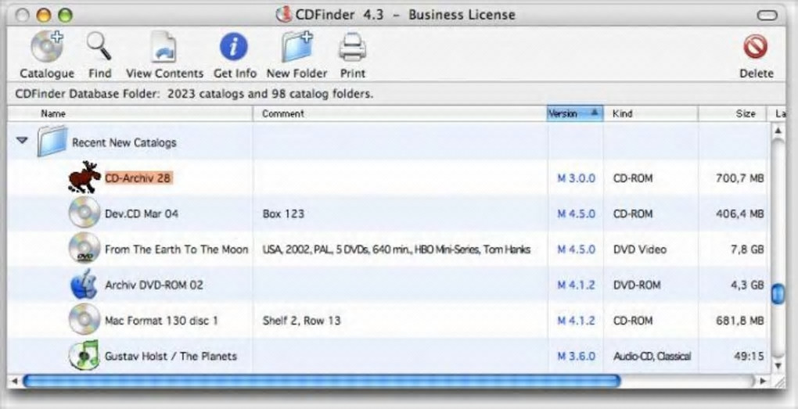798x409 pixels.
Task: Click the M 3.6.0 version value
Action: pos(576,356)
